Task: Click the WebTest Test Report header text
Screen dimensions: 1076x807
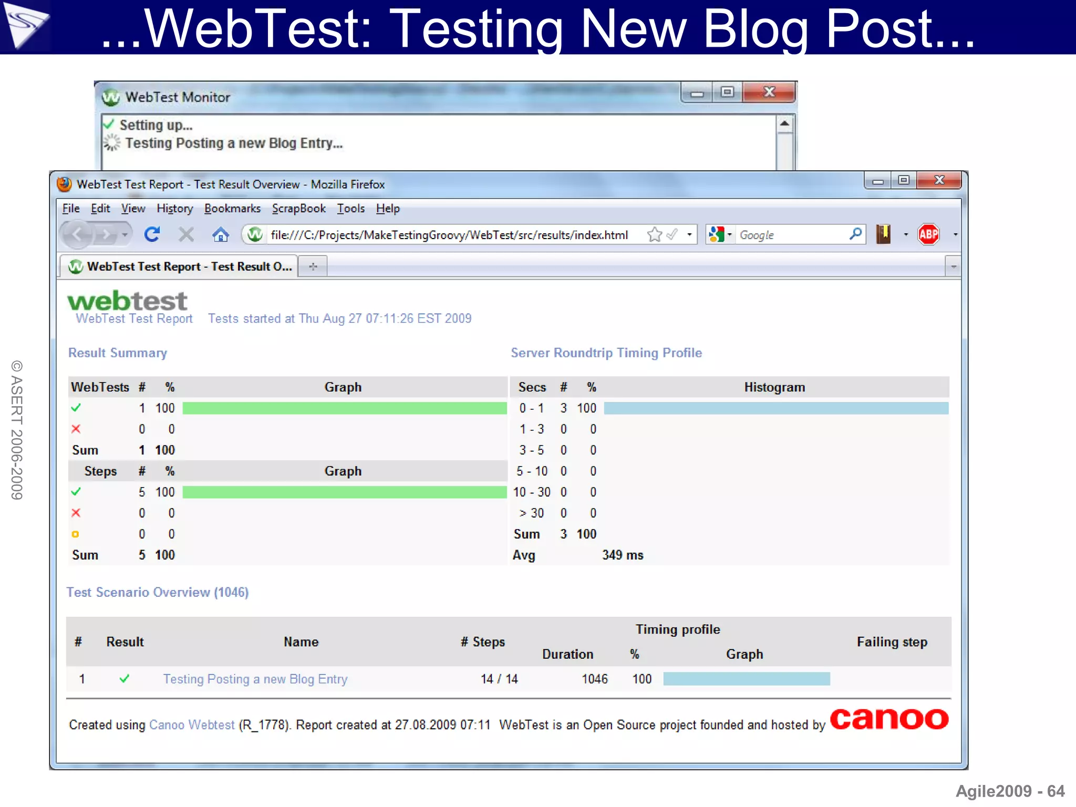Action: (x=134, y=318)
